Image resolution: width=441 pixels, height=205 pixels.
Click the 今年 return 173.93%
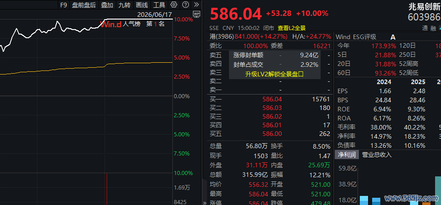[384, 46]
